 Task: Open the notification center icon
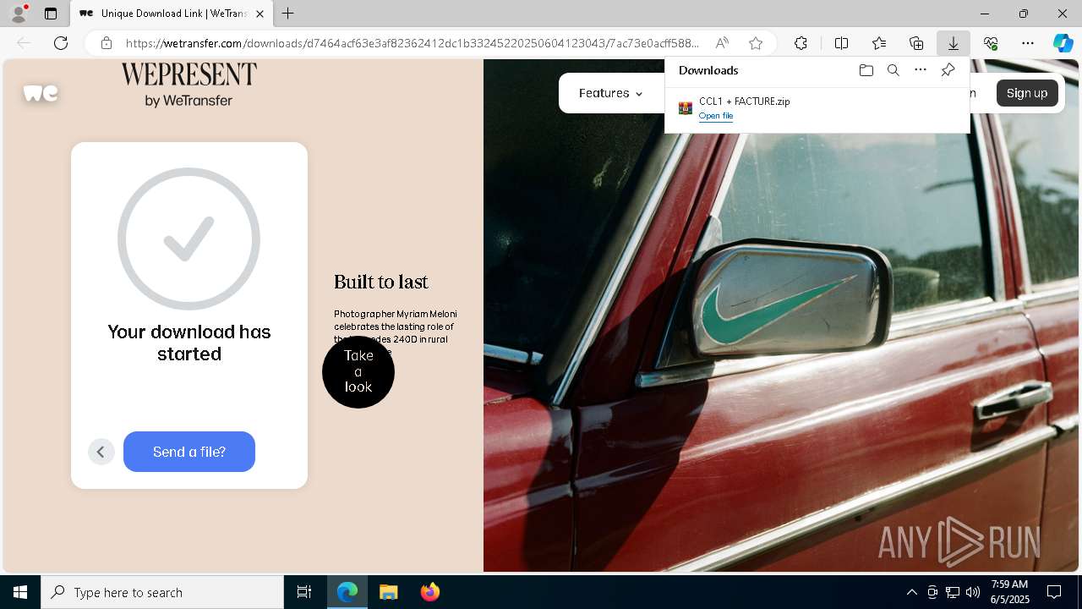[1055, 592]
